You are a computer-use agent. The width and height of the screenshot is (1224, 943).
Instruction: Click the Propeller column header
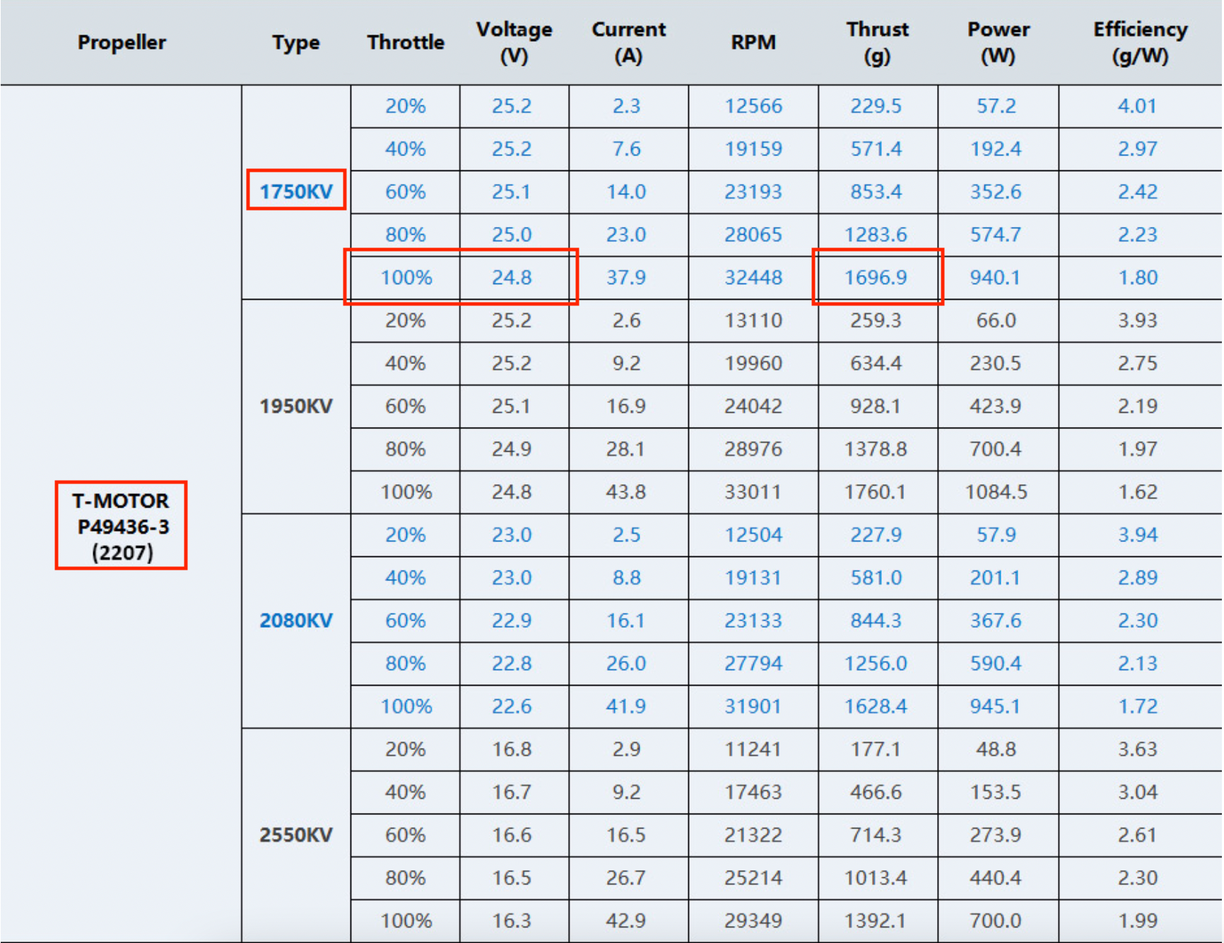(x=122, y=42)
